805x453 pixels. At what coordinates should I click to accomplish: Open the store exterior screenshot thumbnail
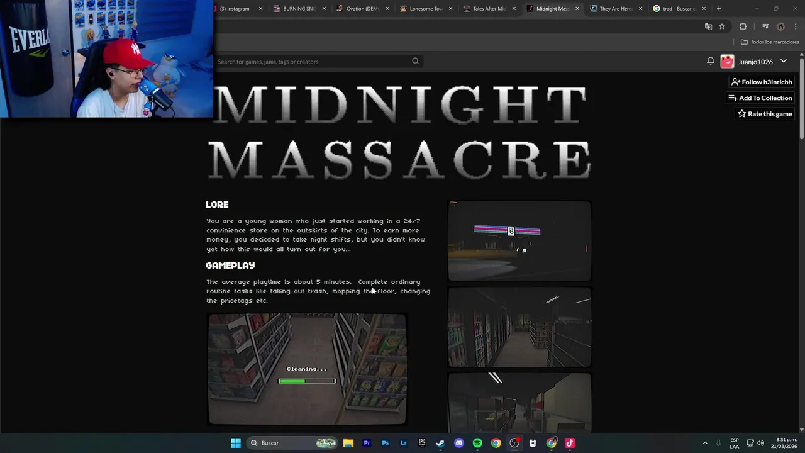point(519,240)
